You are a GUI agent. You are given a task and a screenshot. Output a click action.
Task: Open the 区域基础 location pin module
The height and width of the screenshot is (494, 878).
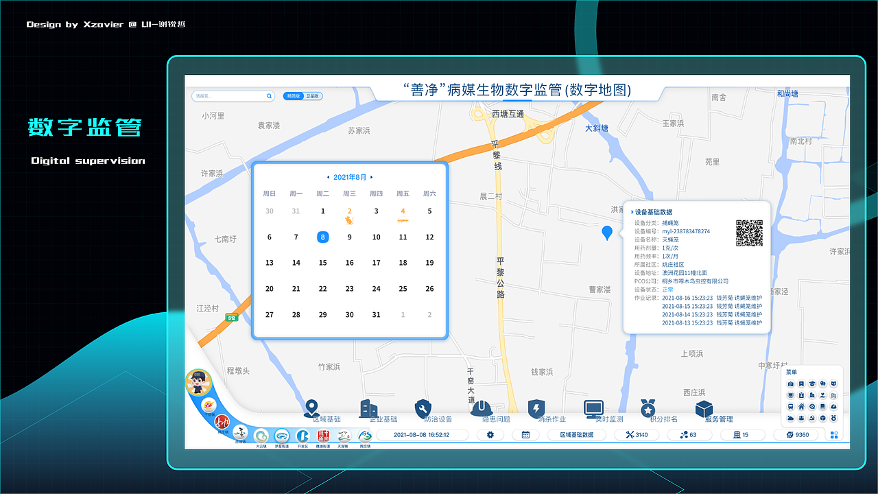[x=311, y=409]
